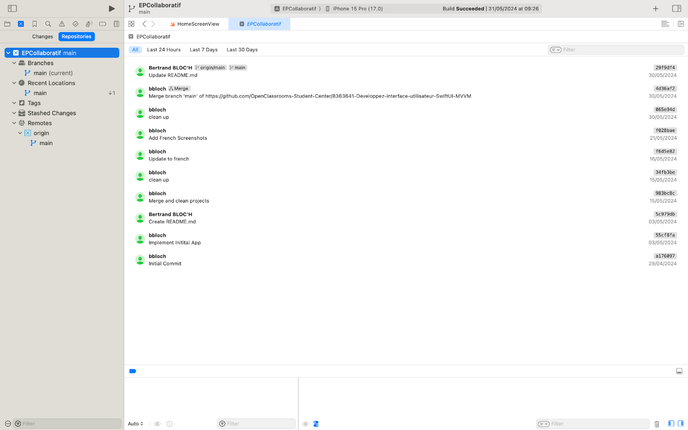Click the commit history Filter field
The width and height of the screenshot is (688, 430).
click(616, 50)
